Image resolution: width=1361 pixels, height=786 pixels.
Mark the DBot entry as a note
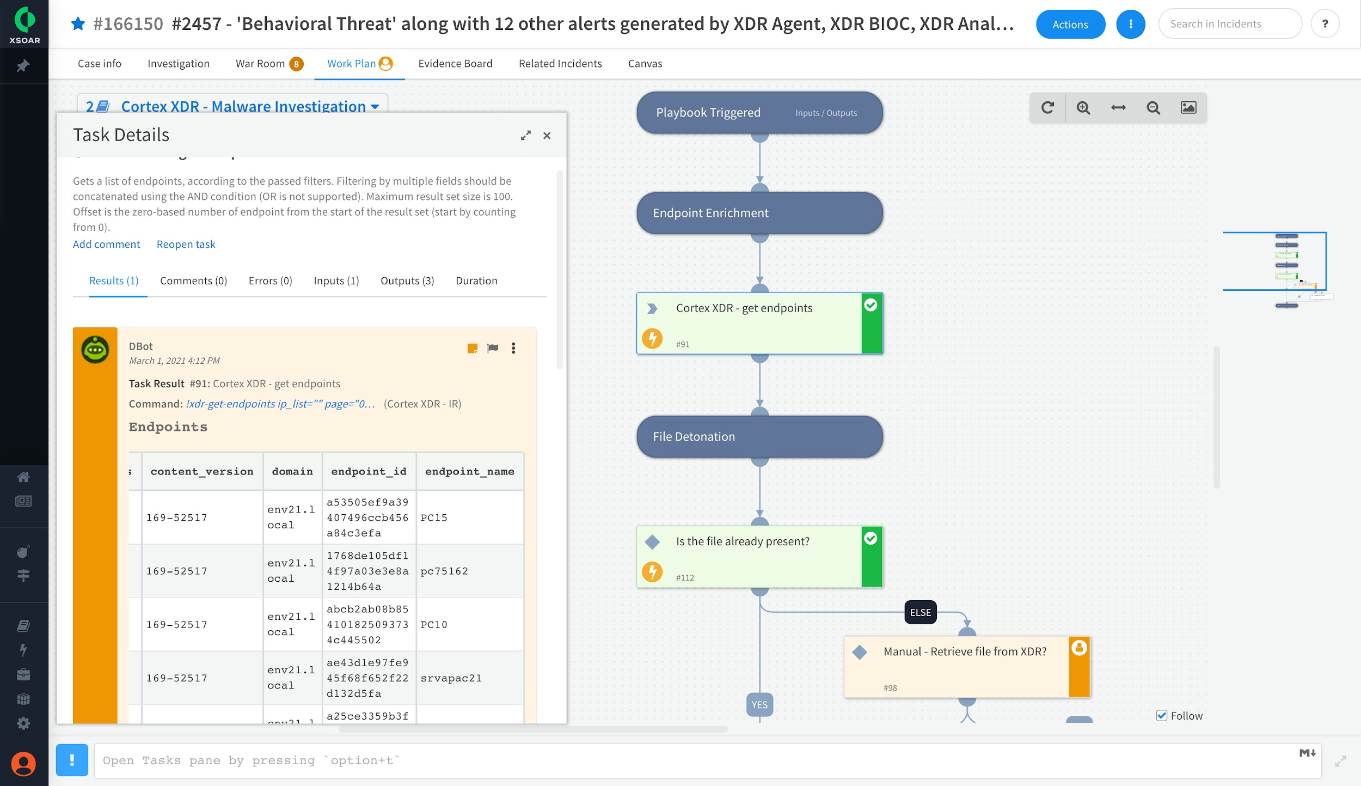coord(473,348)
